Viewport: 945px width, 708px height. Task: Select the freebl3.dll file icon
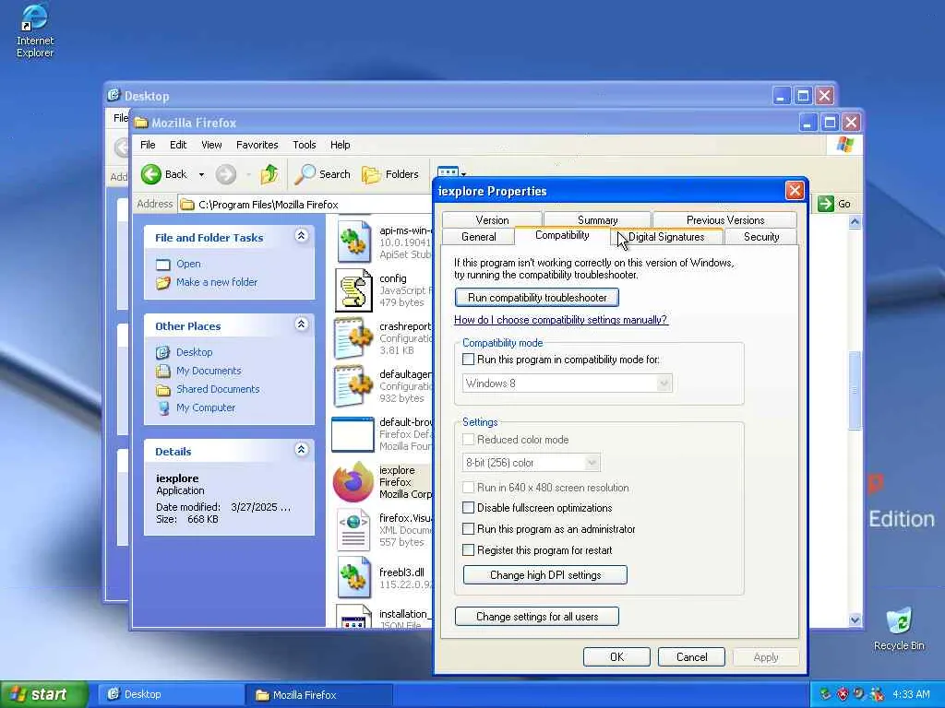[x=353, y=577]
